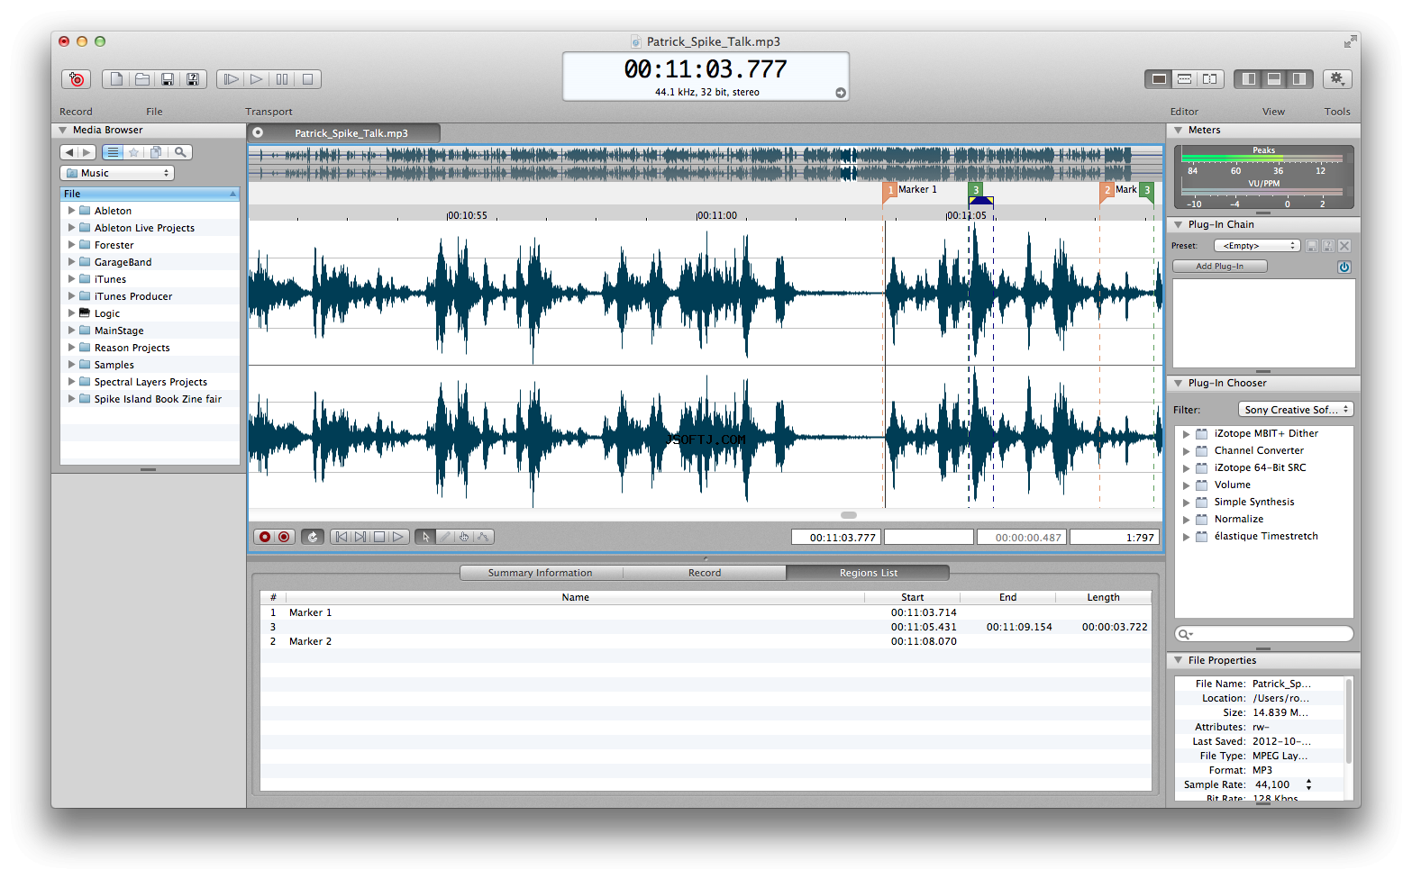This screenshot has height=879, width=1412.
Task: Expand the GarageBand folder
Action: (x=71, y=262)
